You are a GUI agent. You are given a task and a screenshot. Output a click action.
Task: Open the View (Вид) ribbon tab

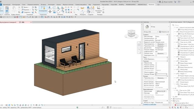pos(90,5)
